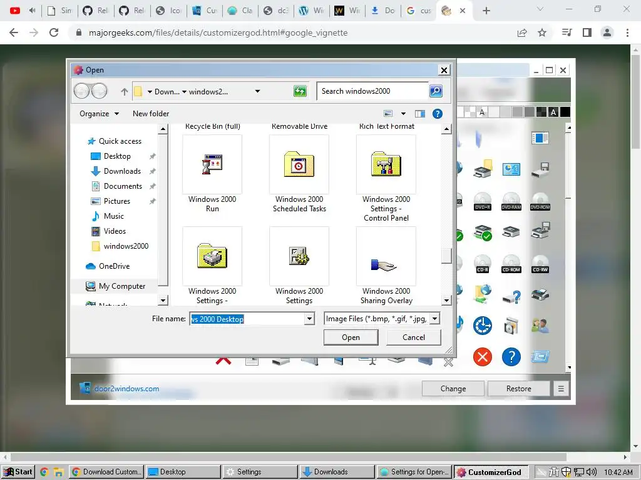Choose the black background color swatch
Image resolution: width=641 pixels, height=480 pixels.
(x=565, y=112)
